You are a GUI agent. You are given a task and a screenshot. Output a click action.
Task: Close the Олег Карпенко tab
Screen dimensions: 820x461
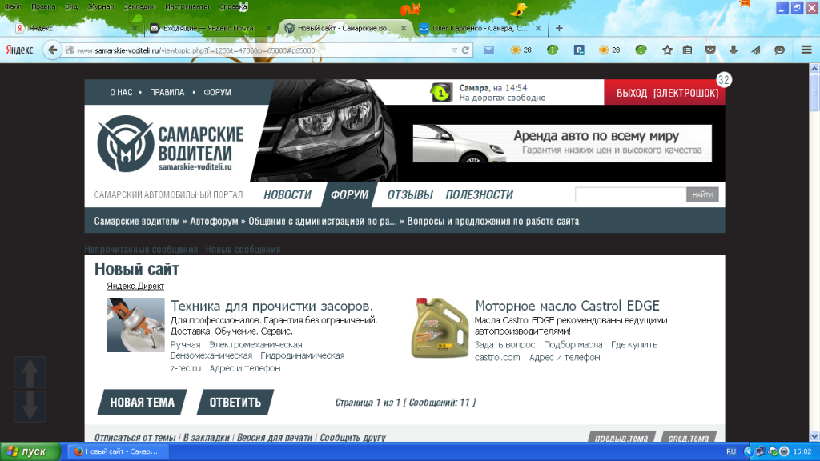pos(538,28)
